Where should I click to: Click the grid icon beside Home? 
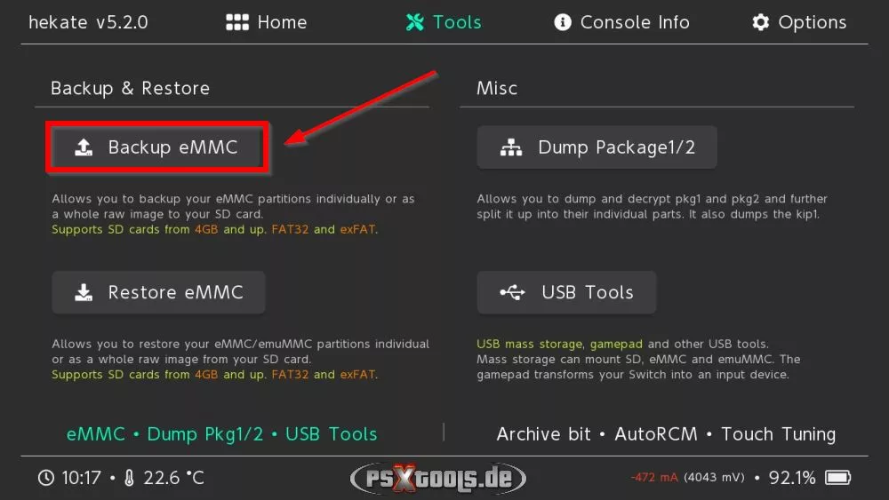[237, 23]
